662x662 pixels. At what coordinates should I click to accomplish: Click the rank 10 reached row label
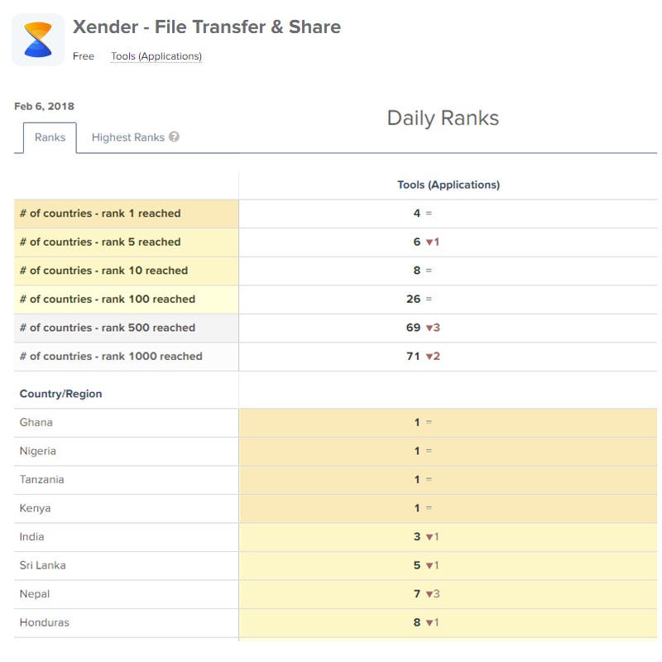coord(103,271)
